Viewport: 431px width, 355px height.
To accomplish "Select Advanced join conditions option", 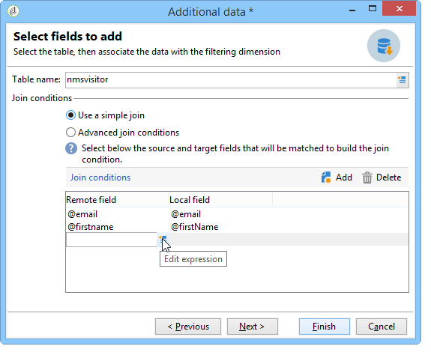I will point(122,133).
